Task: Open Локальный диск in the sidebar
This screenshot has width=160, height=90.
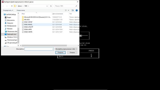Action: (x=11, y=40)
